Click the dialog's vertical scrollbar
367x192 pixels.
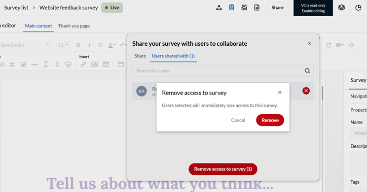tap(322, 93)
